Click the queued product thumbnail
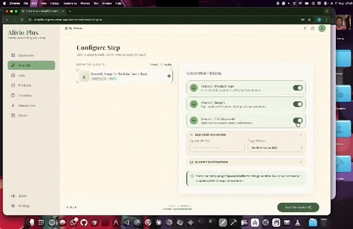Screen dimensions: 353x229 84,76
